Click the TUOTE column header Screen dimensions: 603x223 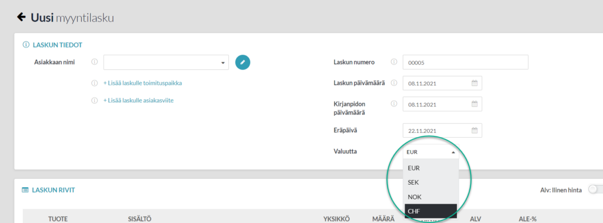(58, 219)
